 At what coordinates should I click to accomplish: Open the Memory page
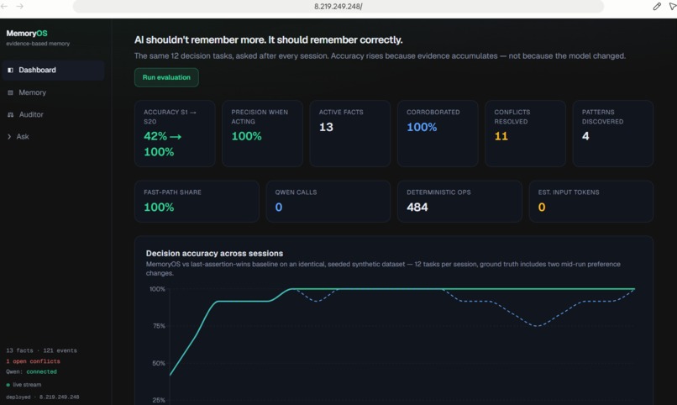point(32,92)
